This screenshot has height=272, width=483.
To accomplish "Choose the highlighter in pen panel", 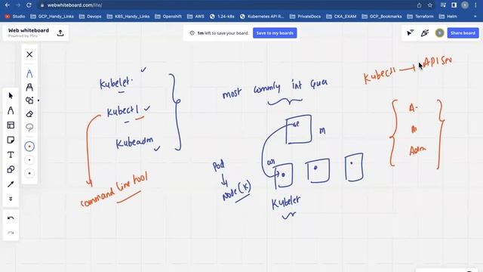I will (29, 88).
